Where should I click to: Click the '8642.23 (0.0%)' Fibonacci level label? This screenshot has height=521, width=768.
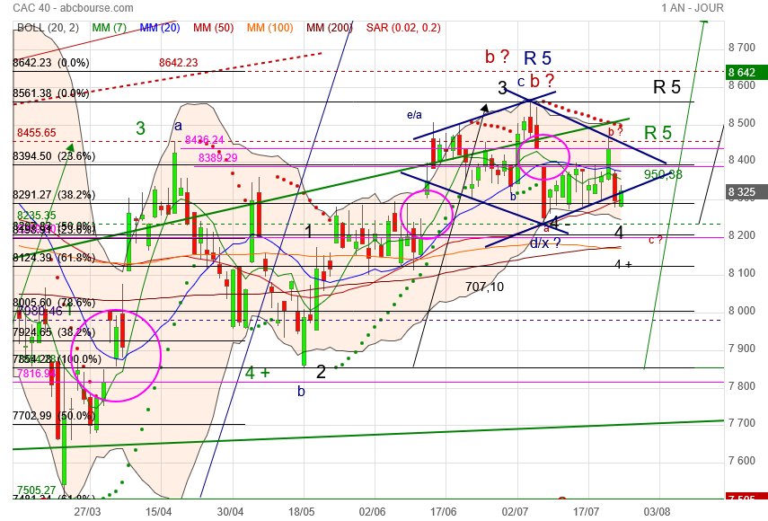pyautogui.click(x=51, y=63)
